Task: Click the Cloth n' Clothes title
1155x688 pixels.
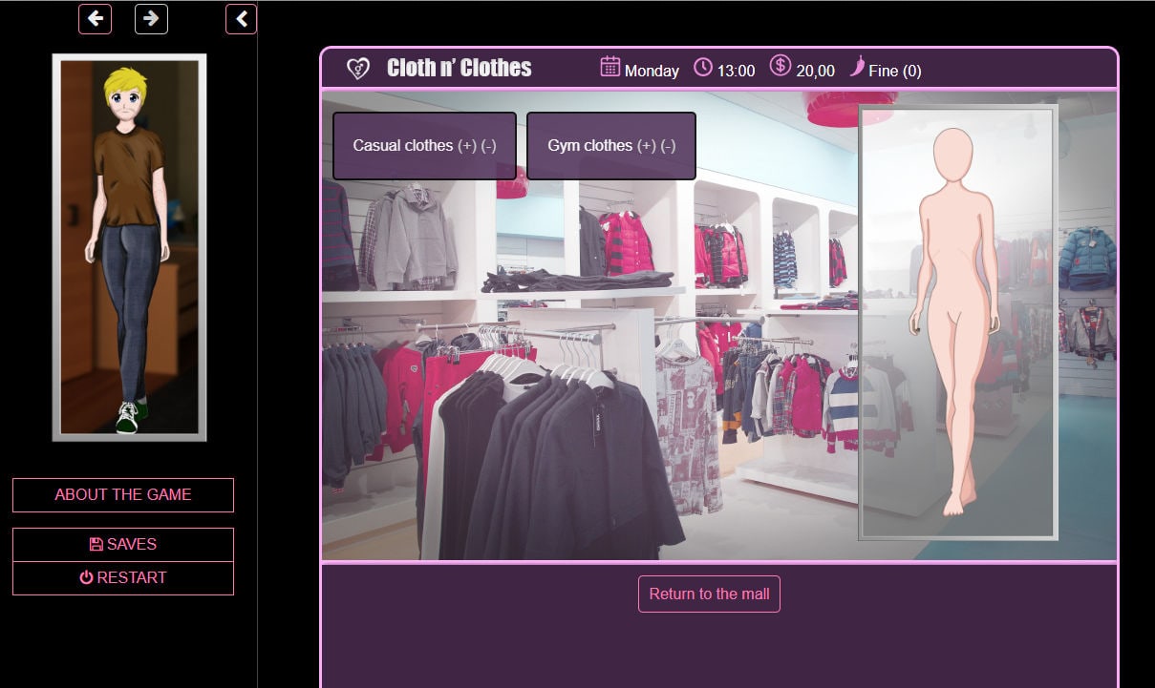Action: point(459,68)
